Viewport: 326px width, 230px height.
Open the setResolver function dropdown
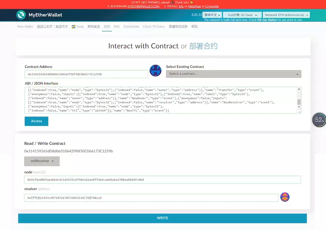pos(42,161)
